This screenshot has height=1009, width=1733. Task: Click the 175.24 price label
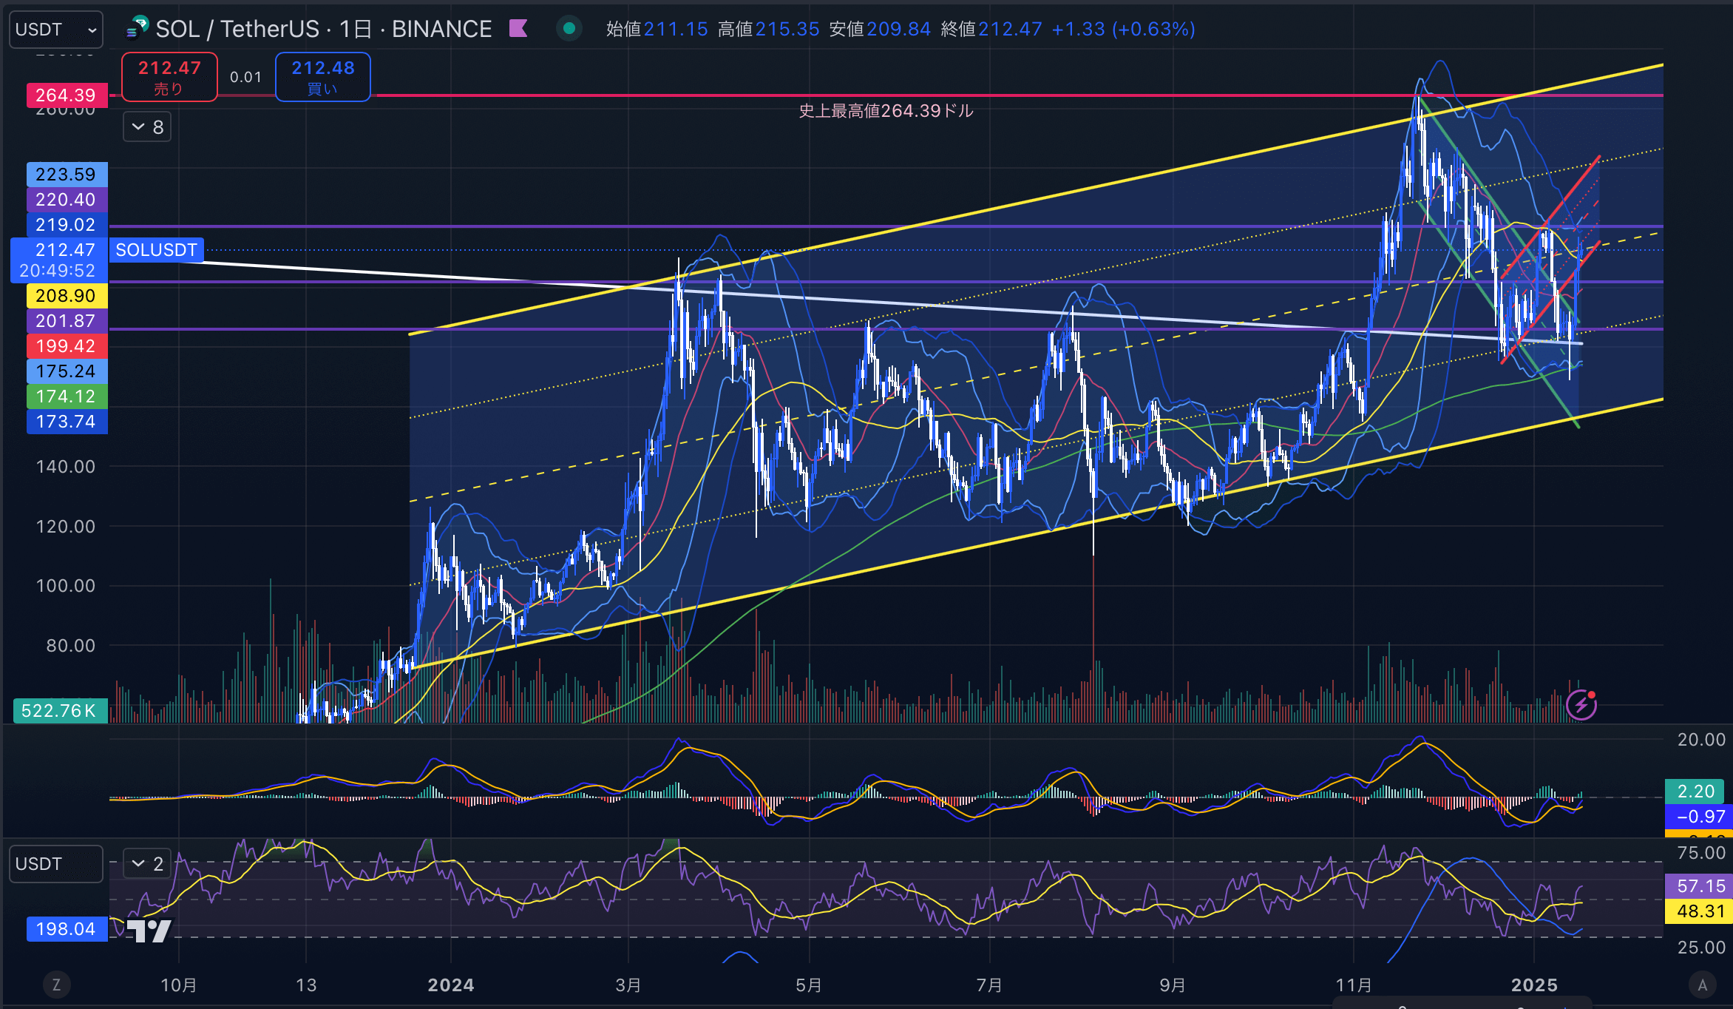(x=67, y=371)
